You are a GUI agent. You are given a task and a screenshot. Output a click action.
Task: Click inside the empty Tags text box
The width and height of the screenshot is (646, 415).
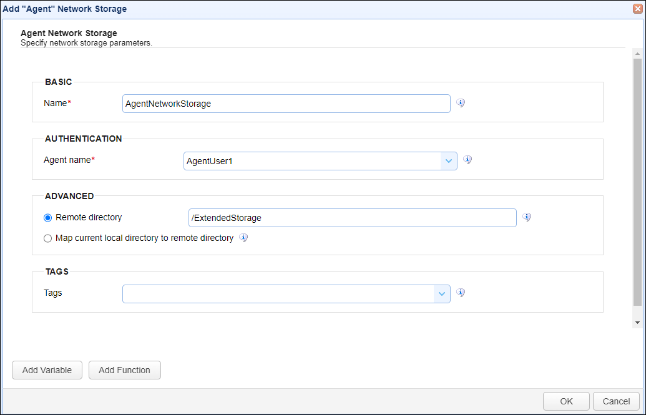point(278,294)
